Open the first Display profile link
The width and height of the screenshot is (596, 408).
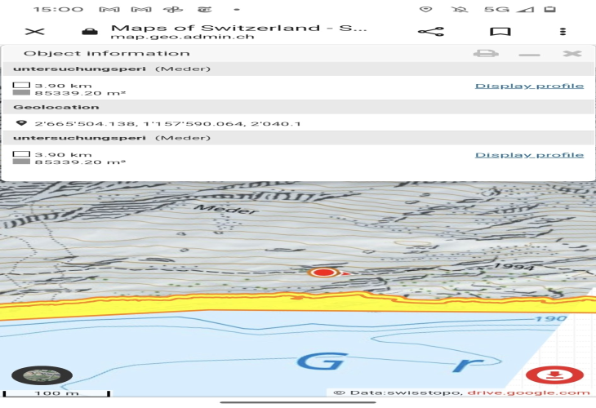529,86
